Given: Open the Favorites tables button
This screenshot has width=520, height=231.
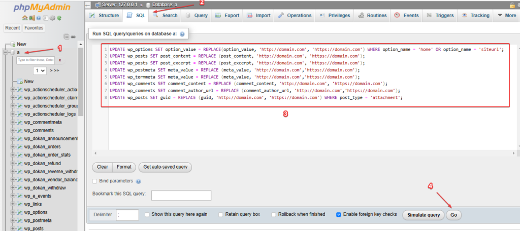Looking at the screenshot, I should click(x=34, y=28).
